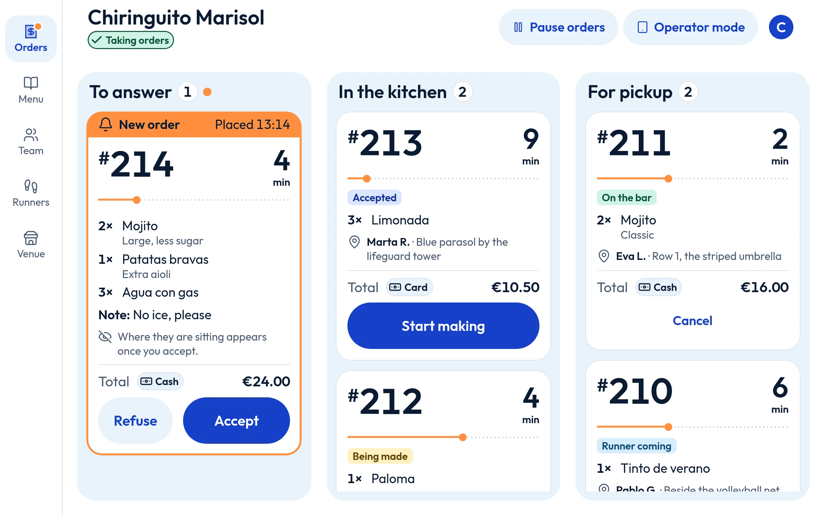Click order #211 progress slider handle
825x516 pixels.
(668, 178)
